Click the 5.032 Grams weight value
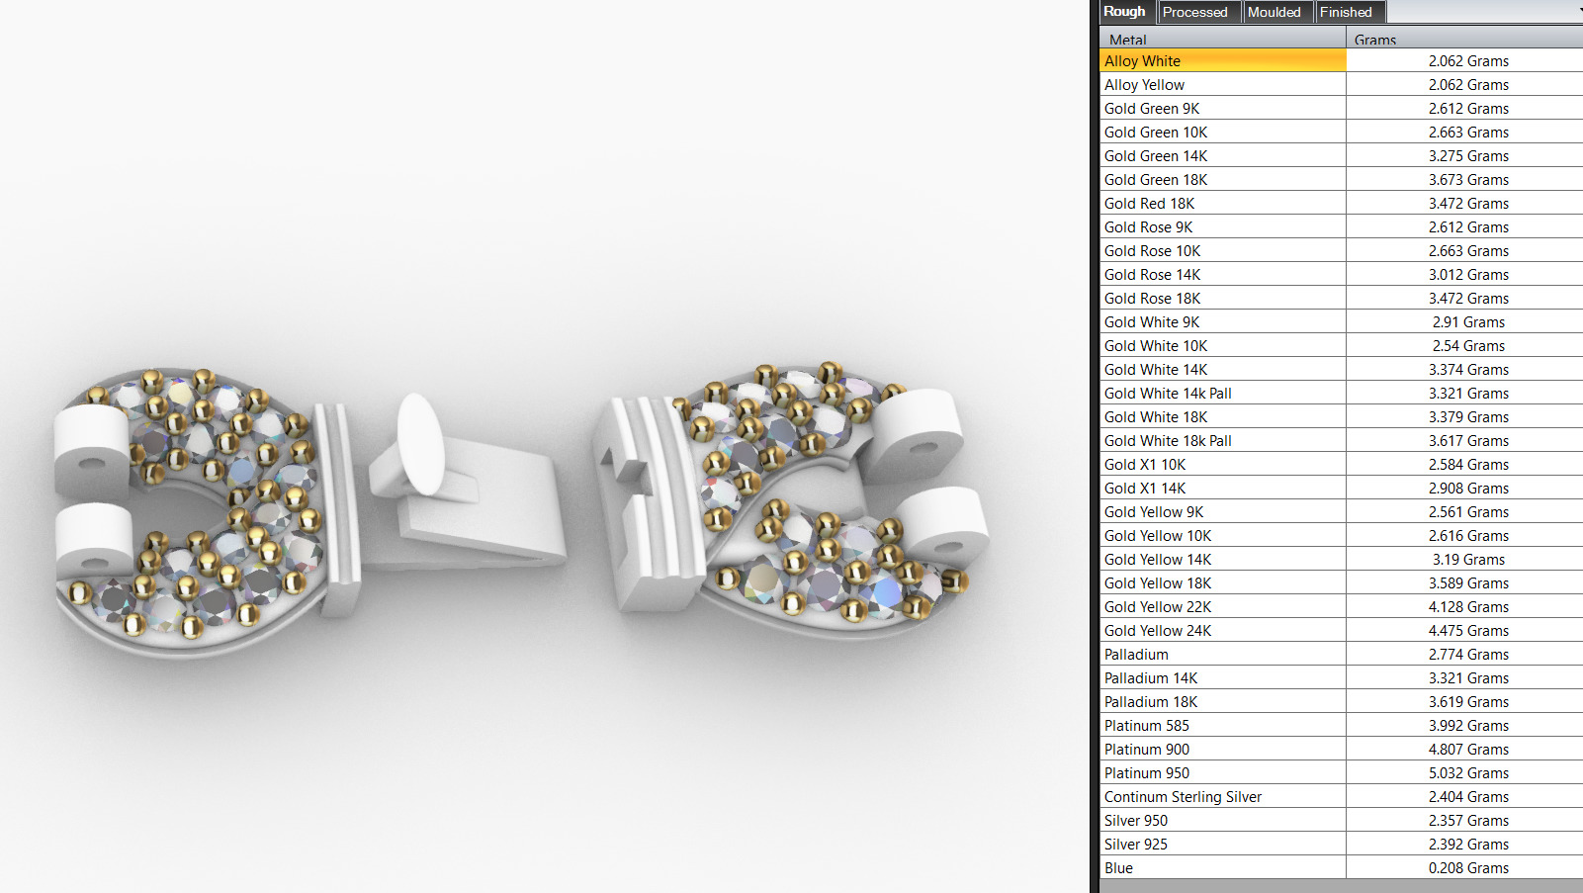 click(1468, 772)
